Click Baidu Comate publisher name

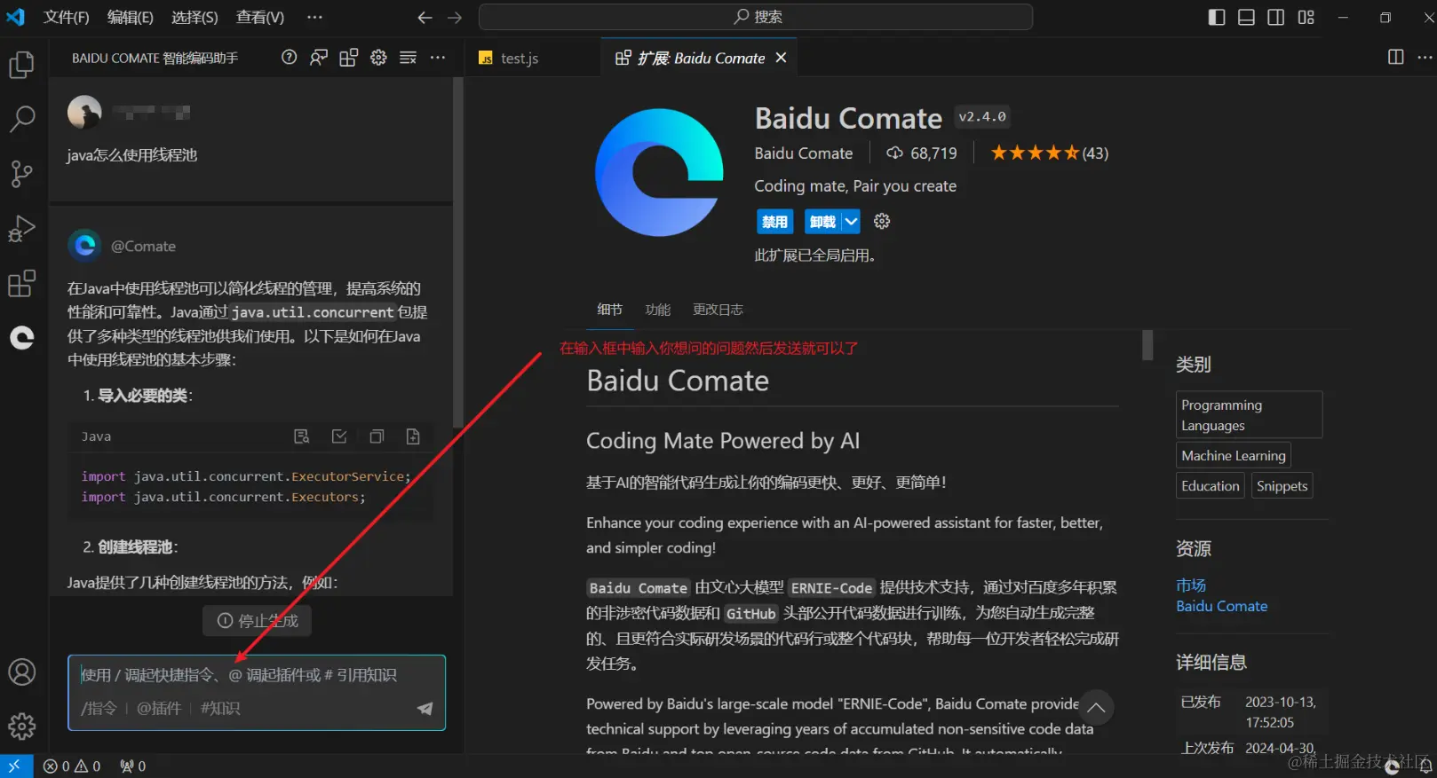(x=804, y=153)
